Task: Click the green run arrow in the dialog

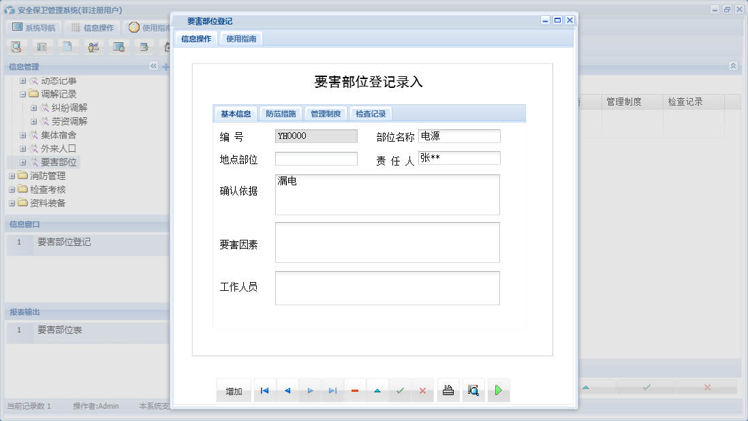Action: point(499,390)
